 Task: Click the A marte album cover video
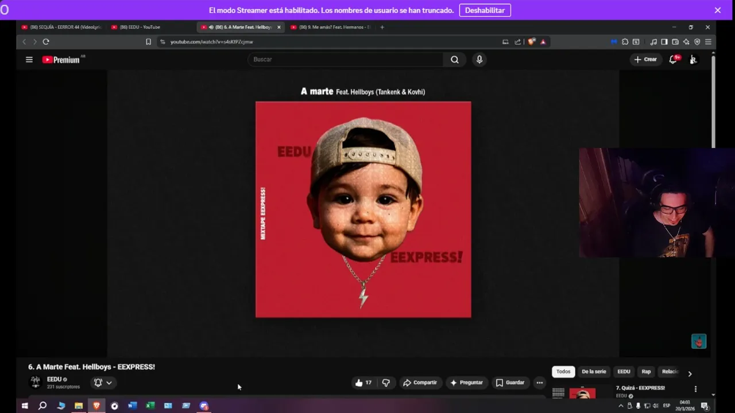point(363,209)
